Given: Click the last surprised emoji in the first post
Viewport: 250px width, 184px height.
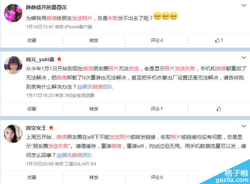Looking at the screenshot, I should (x=173, y=16).
